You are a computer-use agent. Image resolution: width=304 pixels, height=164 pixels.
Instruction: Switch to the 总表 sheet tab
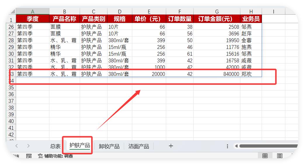point(55,146)
